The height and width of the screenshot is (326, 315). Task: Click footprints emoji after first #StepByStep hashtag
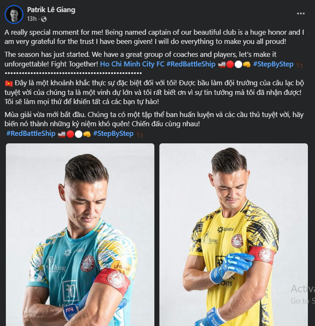click(x=300, y=65)
